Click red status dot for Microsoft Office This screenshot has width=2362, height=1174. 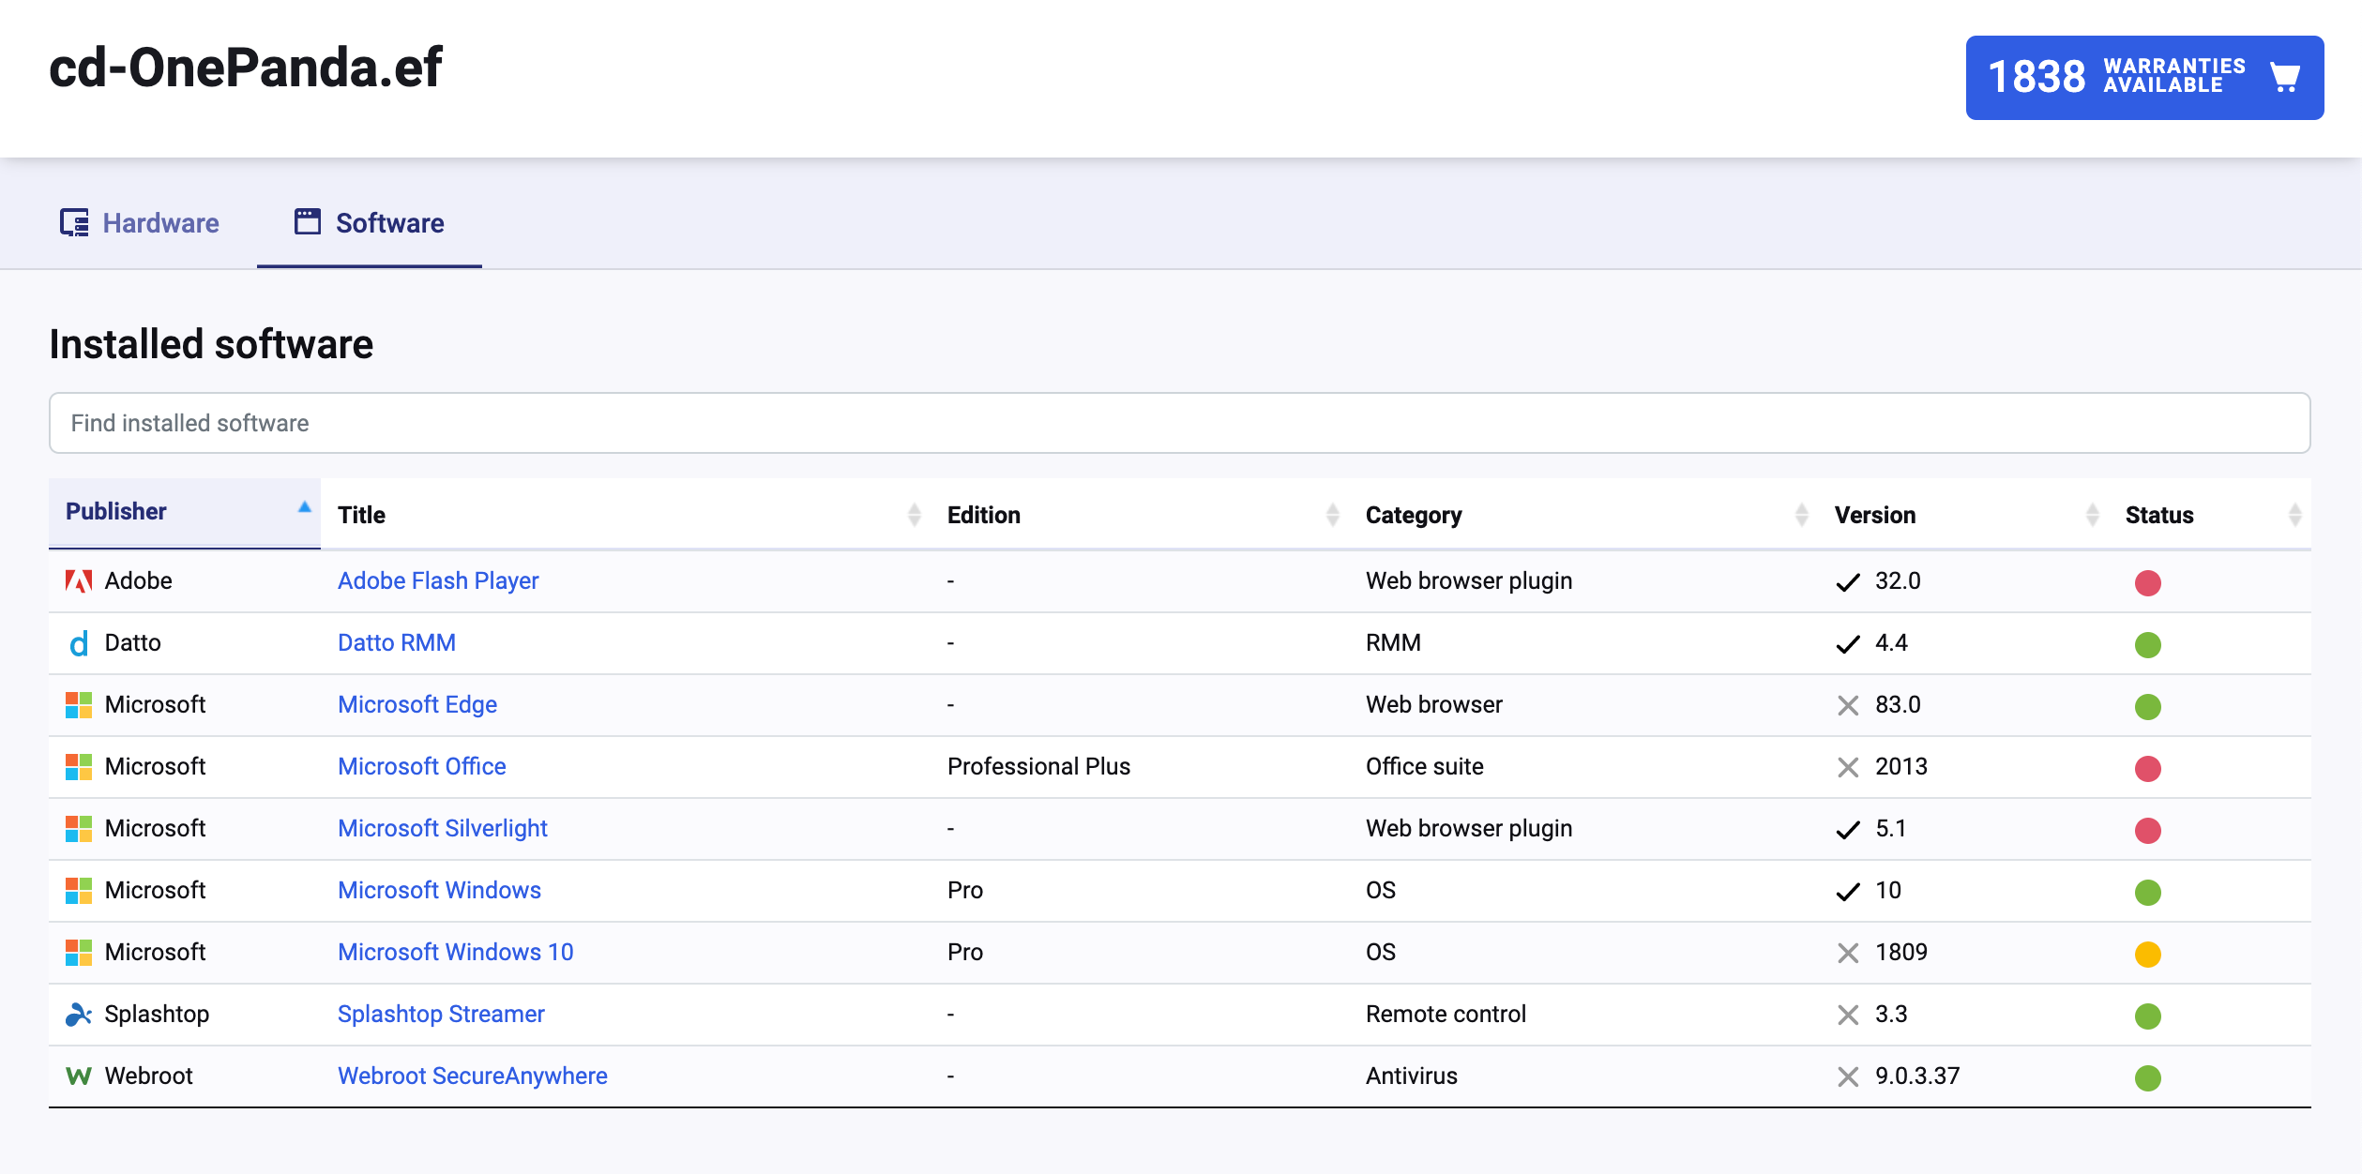click(2147, 768)
